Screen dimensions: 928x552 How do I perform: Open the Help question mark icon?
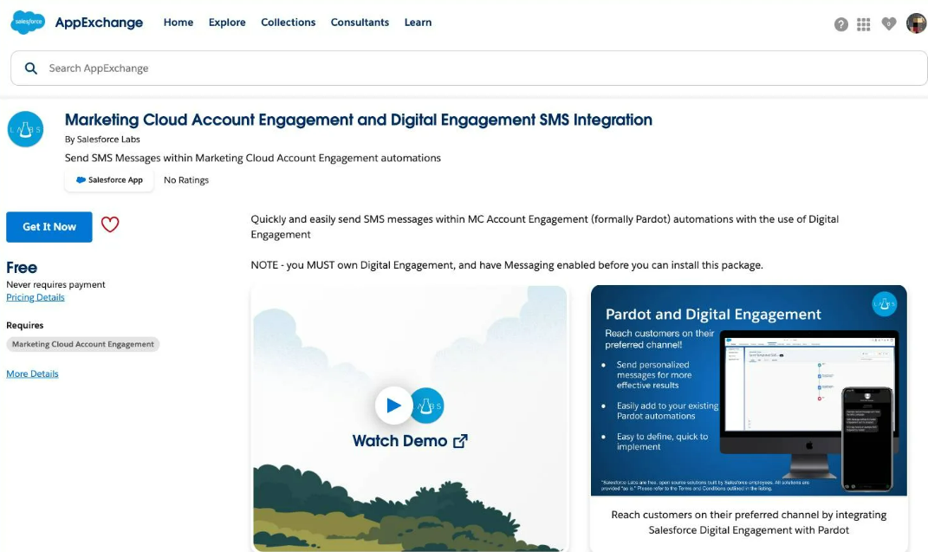tap(841, 24)
